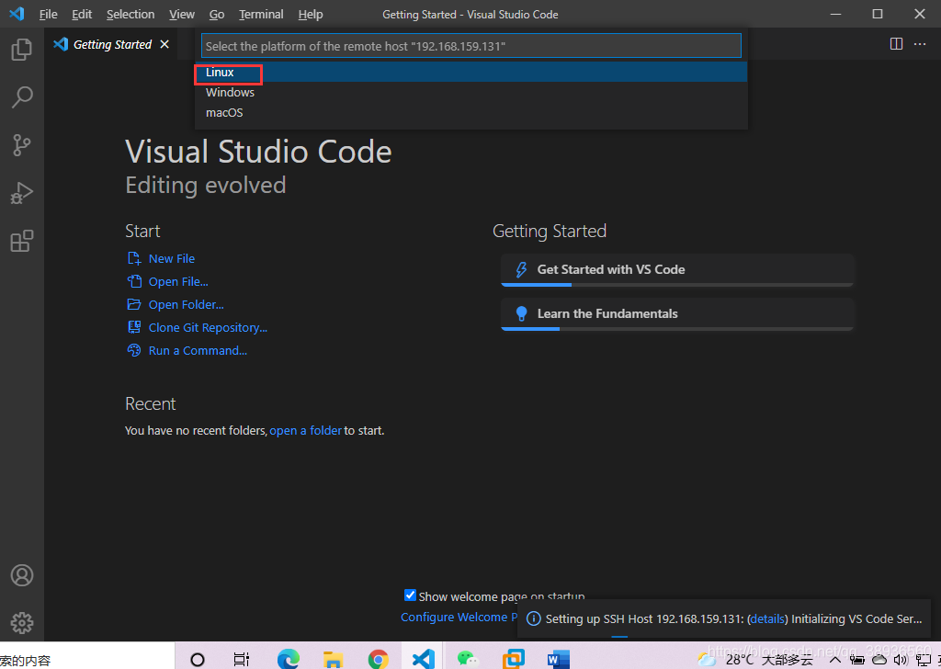Open the Selection menu
This screenshot has width=941, height=669.
[130, 14]
